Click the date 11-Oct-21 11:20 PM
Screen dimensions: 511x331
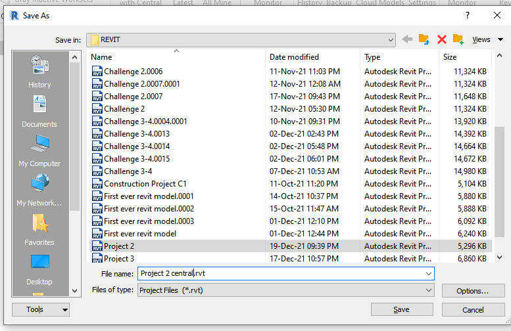click(304, 184)
